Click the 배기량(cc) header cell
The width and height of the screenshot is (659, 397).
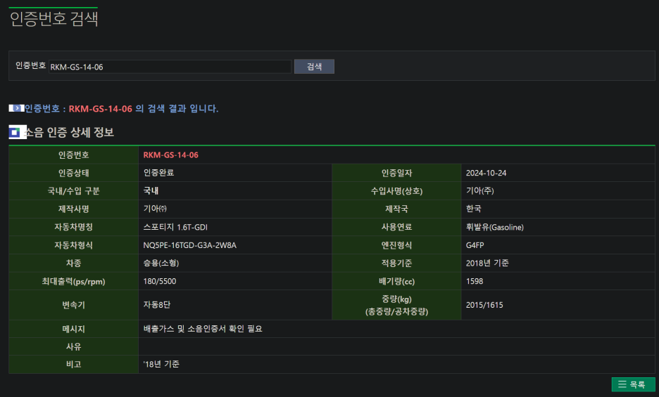pyautogui.click(x=397, y=281)
